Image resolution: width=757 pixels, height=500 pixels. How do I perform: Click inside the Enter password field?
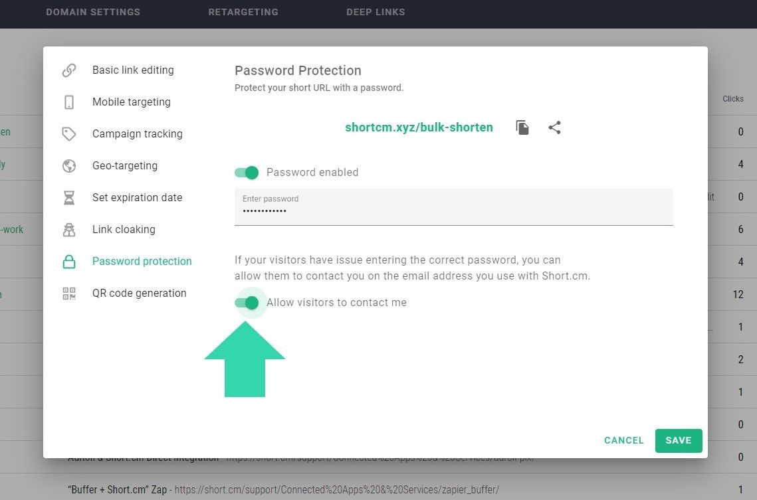[x=454, y=210]
